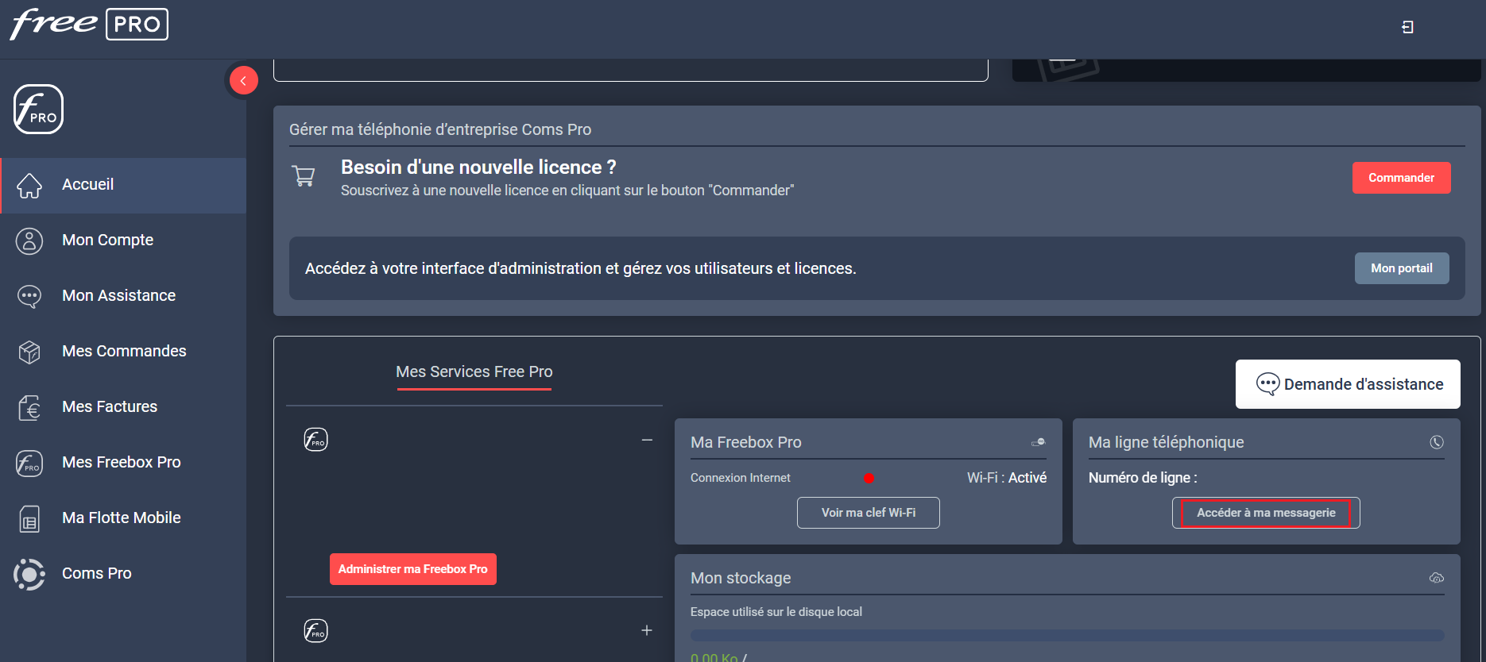Screen dimensions: 1486x662
Task: Click the local disk usage progress bar
Action: pos(1067,635)
